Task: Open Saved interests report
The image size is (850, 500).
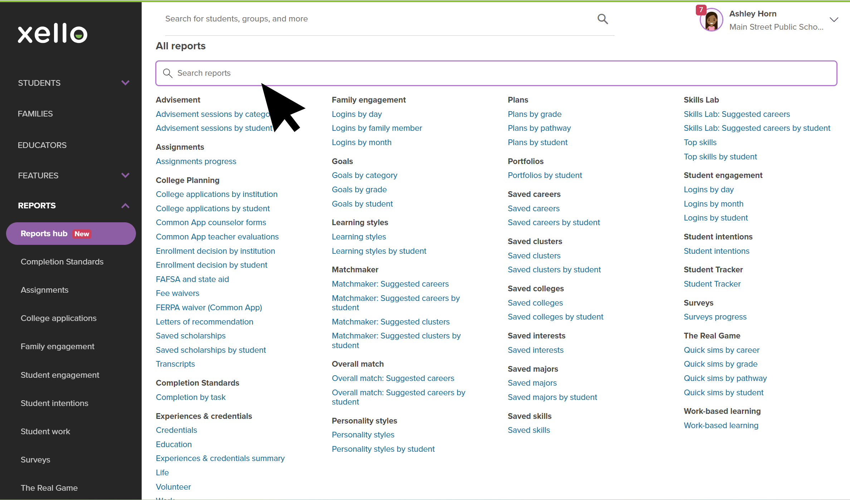Action: (x=536, y=350)
